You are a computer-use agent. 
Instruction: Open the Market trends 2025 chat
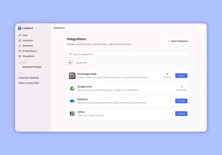point(28,83)
